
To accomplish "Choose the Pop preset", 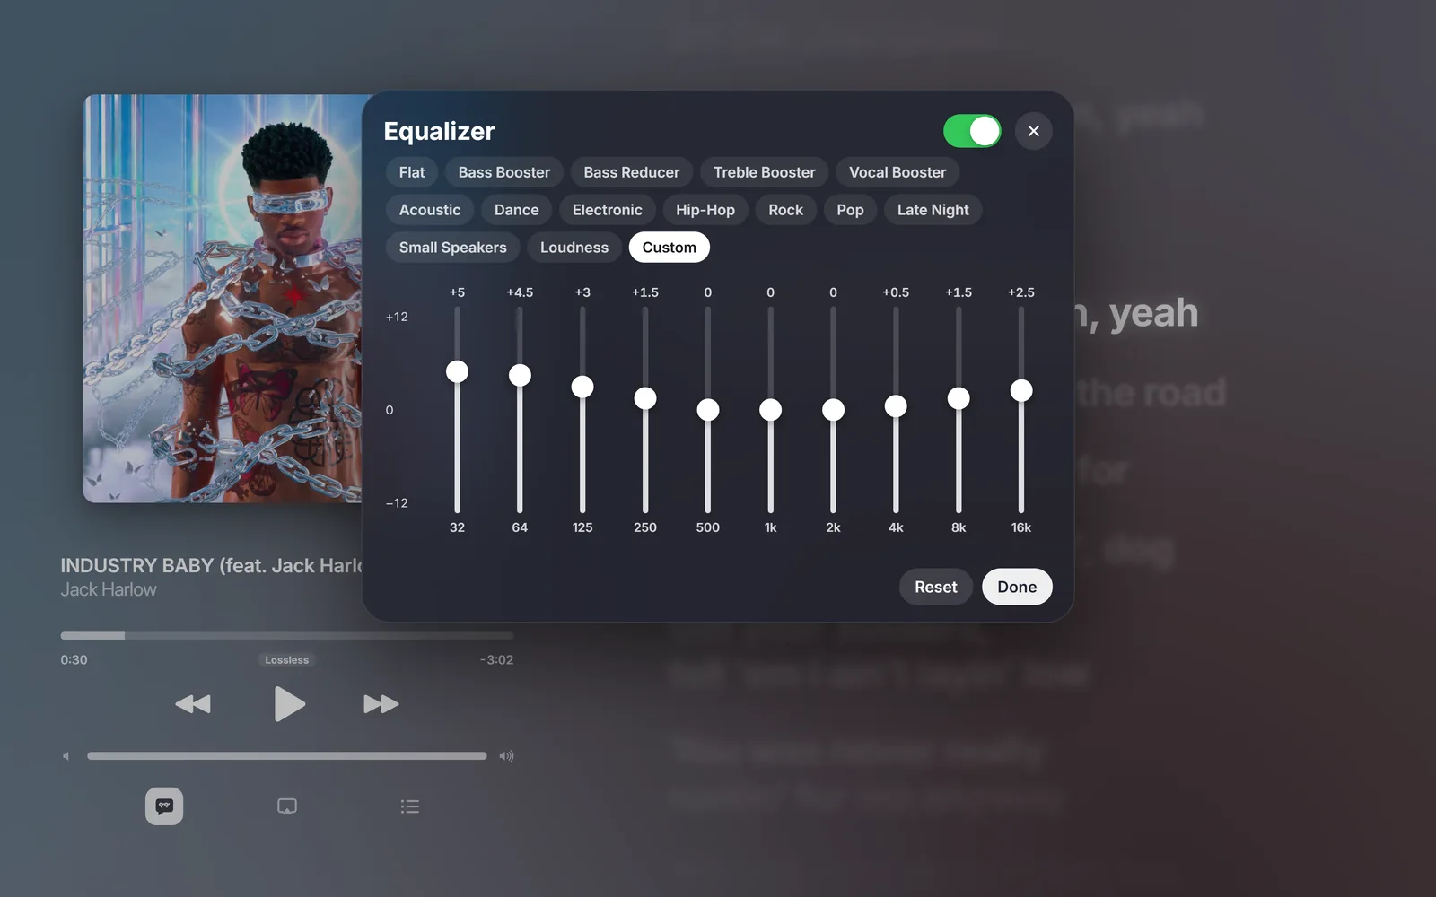I will (850, 210).
